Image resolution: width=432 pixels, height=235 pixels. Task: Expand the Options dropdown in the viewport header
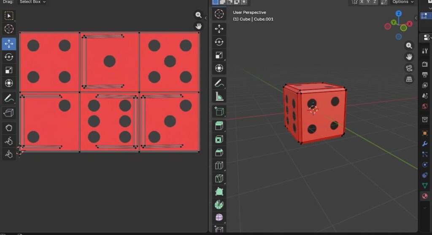pos(402,2)
